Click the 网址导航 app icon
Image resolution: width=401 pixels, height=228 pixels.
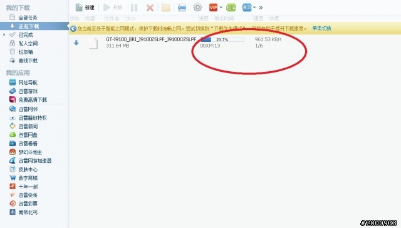13,82
